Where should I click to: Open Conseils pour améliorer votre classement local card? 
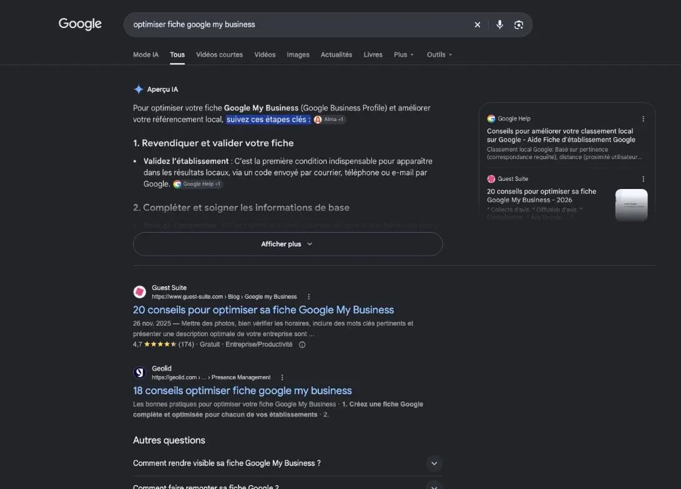561,135
